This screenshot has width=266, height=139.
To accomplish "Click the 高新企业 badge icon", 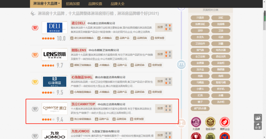I will tap(224, 123).
